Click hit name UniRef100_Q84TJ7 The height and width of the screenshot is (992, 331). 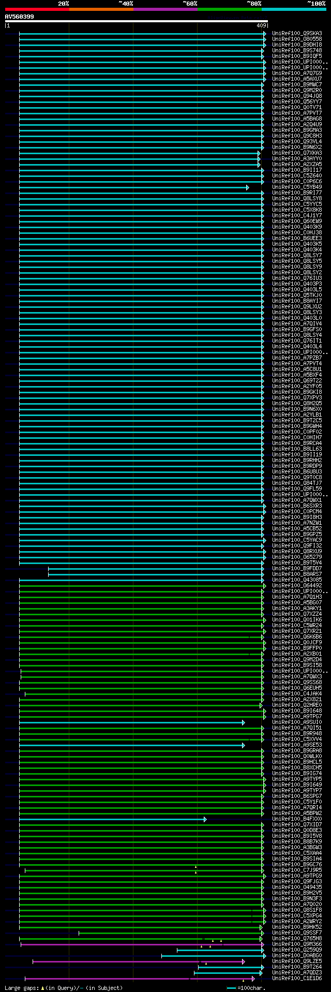297,483
